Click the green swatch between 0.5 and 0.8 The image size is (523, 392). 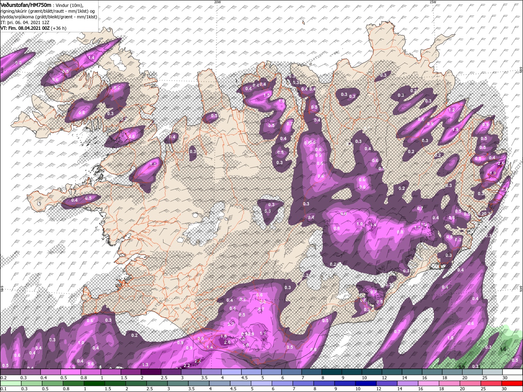(x=52, y=383)
